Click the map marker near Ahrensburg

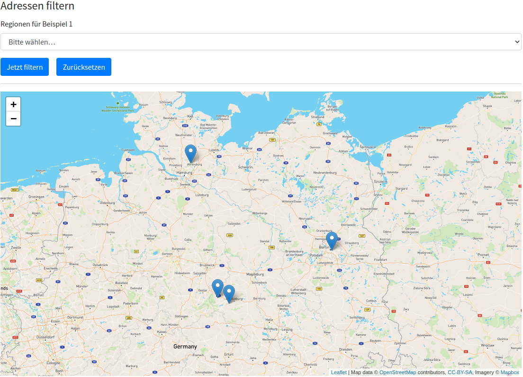pos(190,154)
